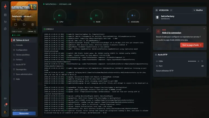
Task: Click the CONSOLE panel title
Action: click(x=50, y=29)
